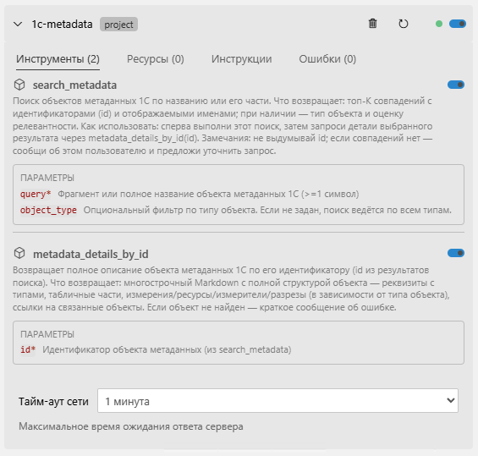Image resolution: width=478 pixels, height=456 pixels.
Task: Collapse the 1c-metadata server section chevron
Action: tap(18, 24)
